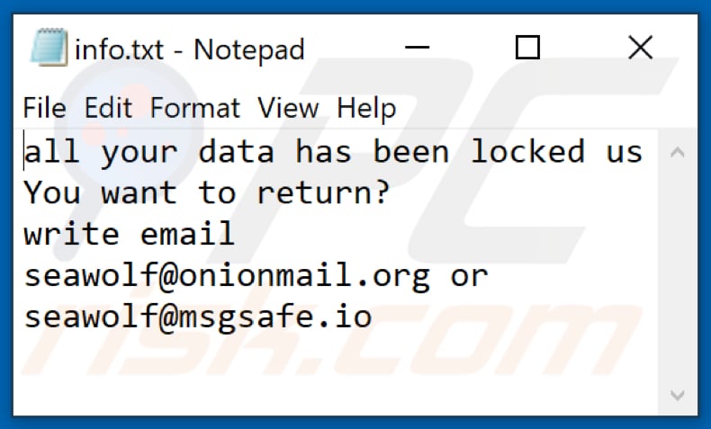This screenshot has height=429, width=711.
Task: Click on the 'You want to return?' line
Action: (x=206, y=192)
